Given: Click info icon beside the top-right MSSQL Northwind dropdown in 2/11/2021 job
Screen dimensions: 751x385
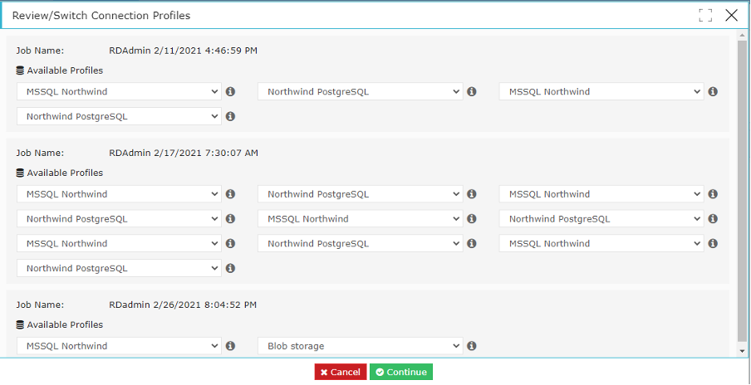Looking at the screenshot, I should (x=713, y=91).
